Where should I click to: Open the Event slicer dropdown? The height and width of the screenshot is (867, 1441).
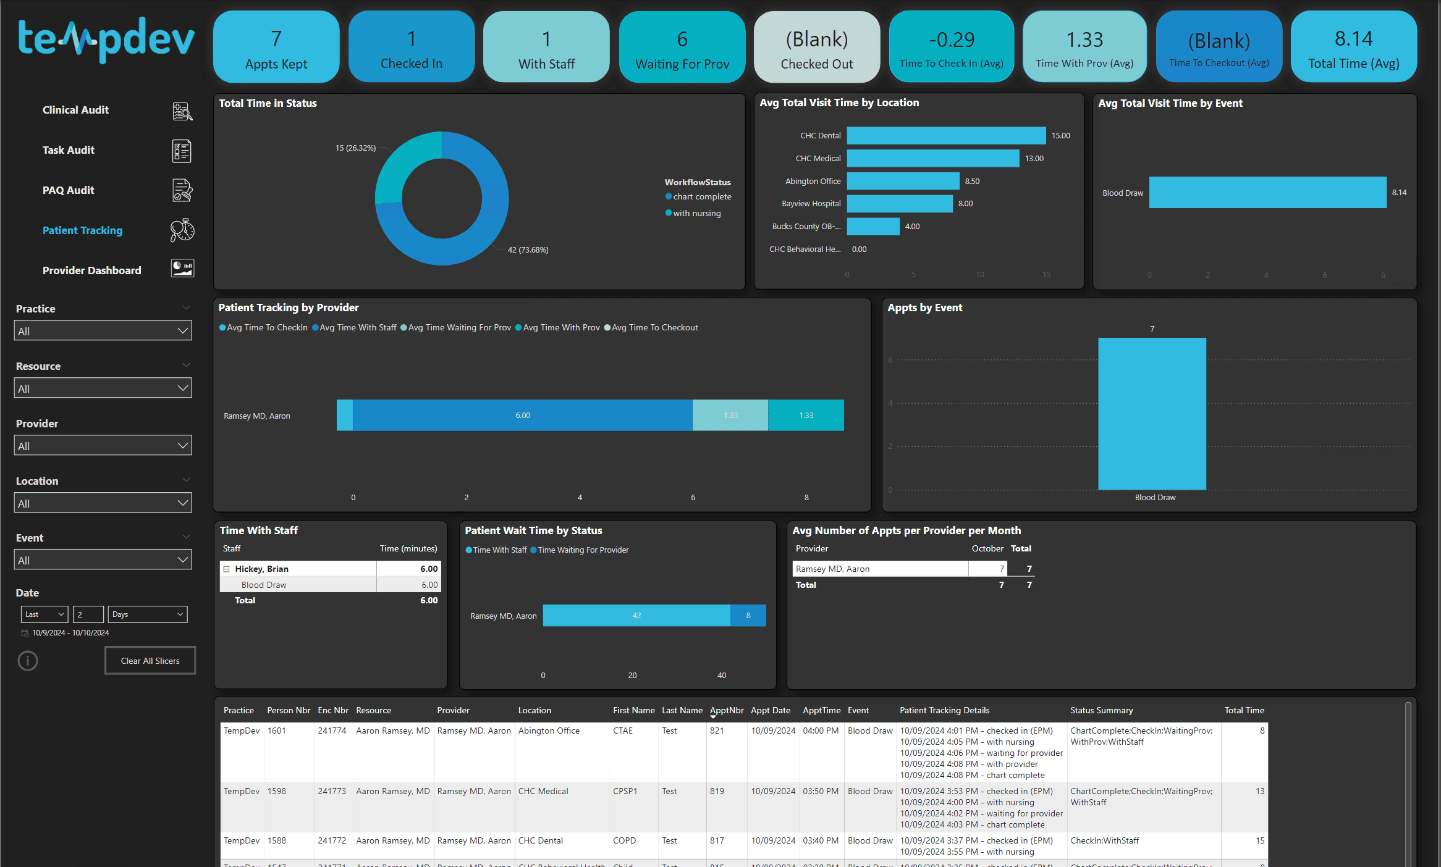(103, 560)
